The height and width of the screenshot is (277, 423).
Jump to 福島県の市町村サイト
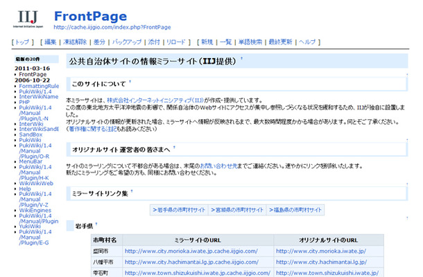click(x=295, y=210)
